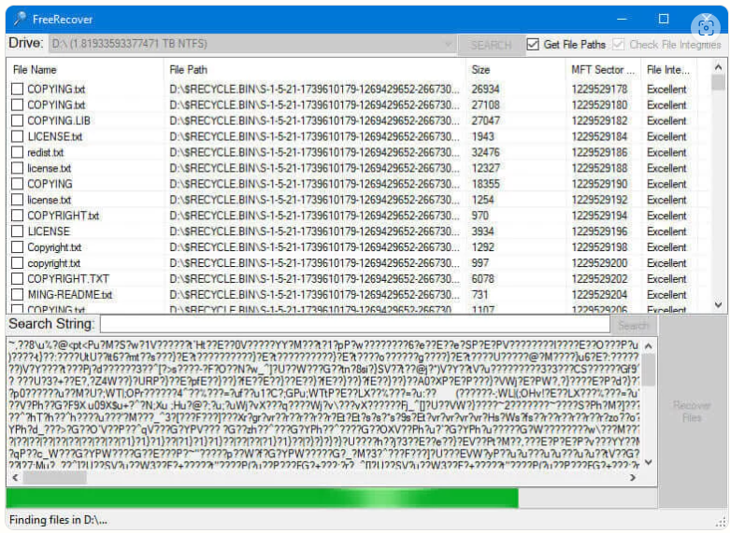The width and height of the screenshot is (730, 533).
Task: Click the SEARCH button next to Drive
Action: (491, 45)
